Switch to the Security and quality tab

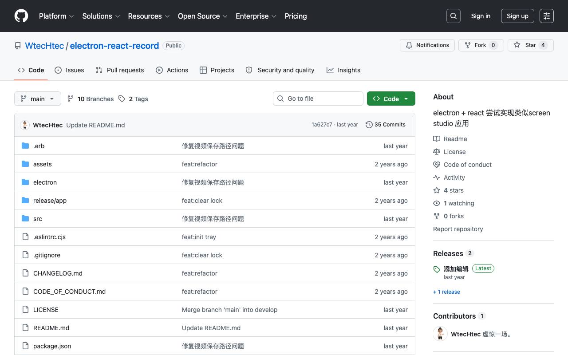pos(280,70)
